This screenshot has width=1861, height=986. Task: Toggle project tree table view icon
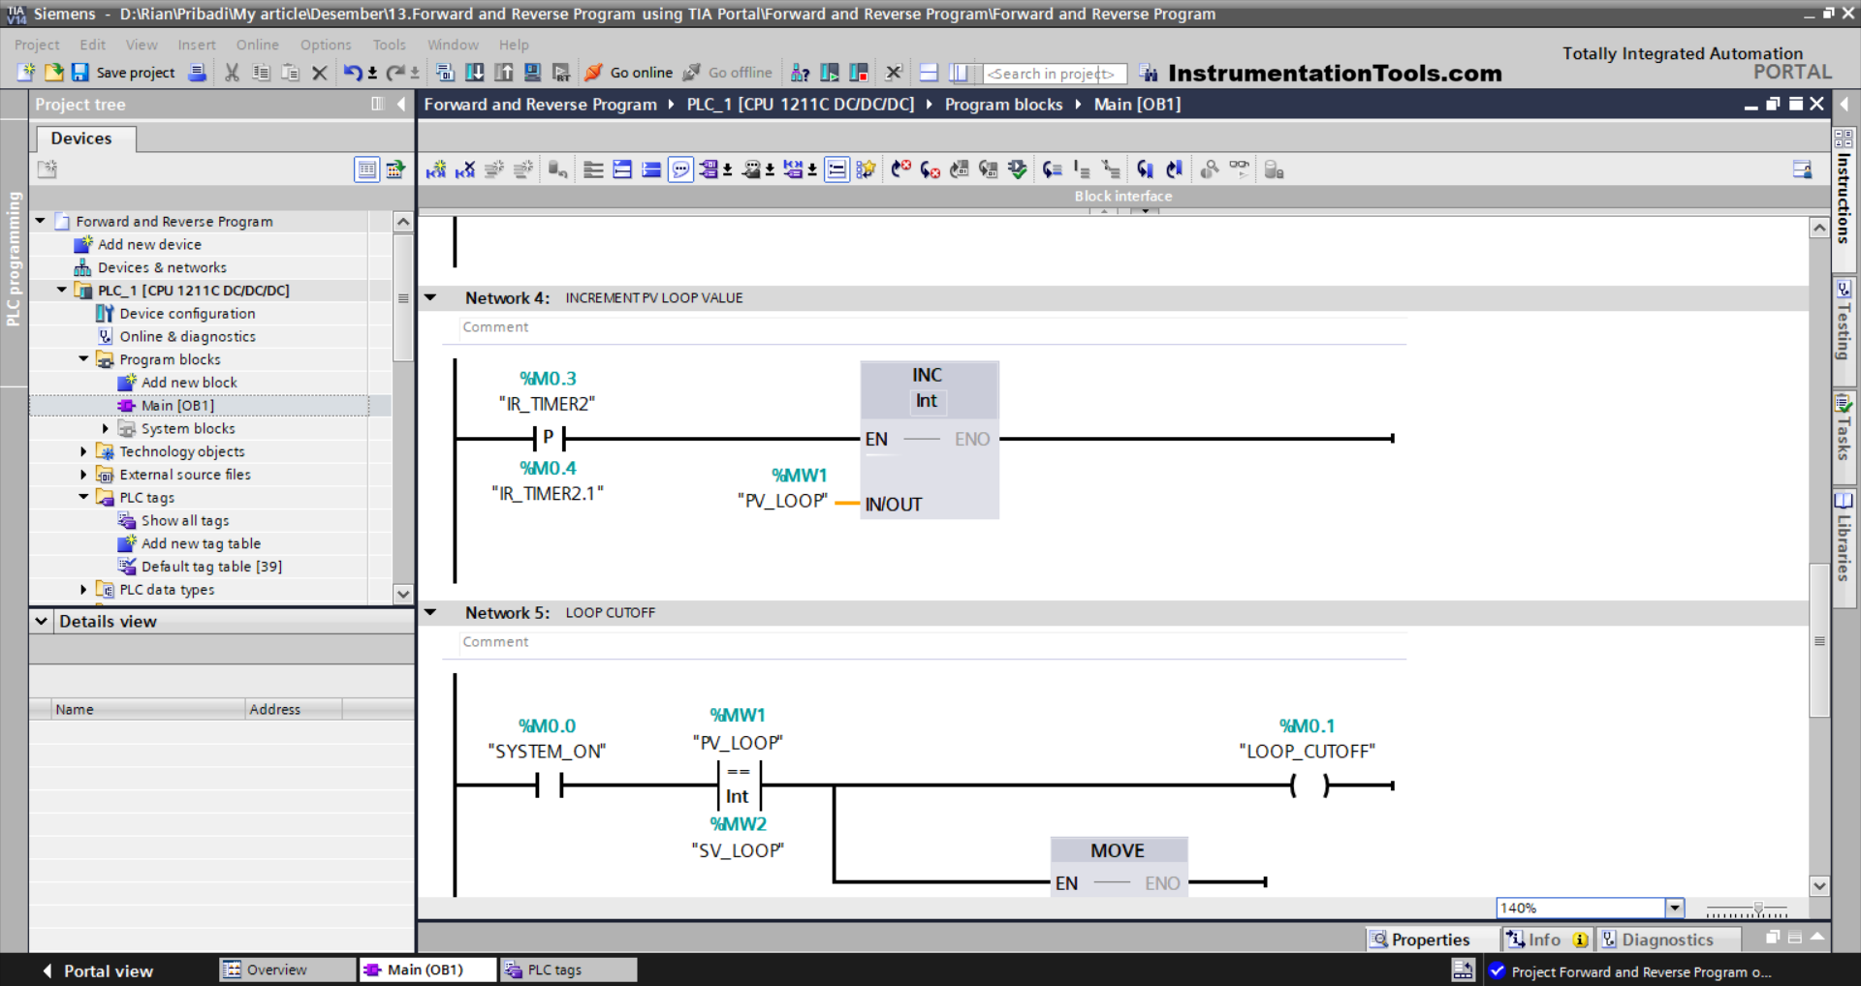[366, 169]
